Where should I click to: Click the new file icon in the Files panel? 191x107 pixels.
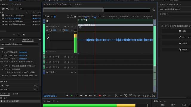(7, 9)
